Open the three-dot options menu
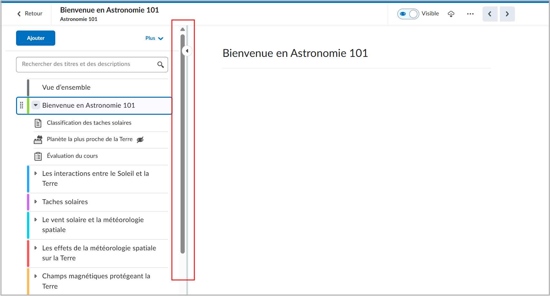This screenshot has width=550, height=296. (470, 14)
